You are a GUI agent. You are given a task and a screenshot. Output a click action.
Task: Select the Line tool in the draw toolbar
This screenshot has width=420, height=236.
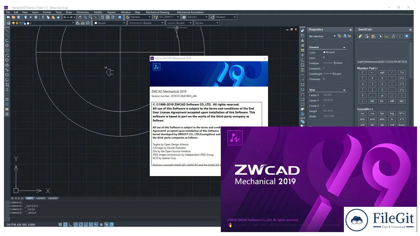click(x=7, y=30)
